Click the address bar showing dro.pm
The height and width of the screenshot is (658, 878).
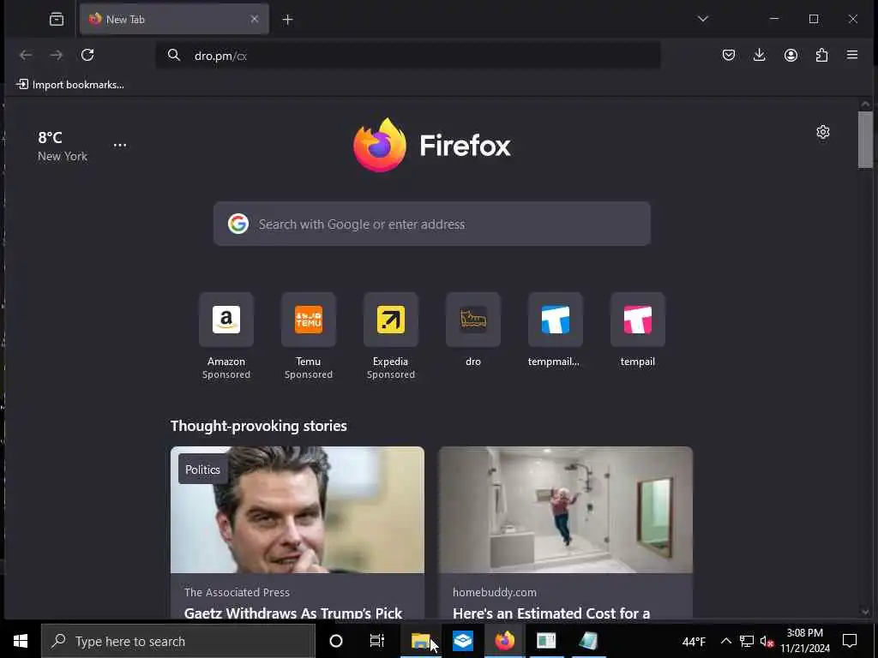[407, 56]
